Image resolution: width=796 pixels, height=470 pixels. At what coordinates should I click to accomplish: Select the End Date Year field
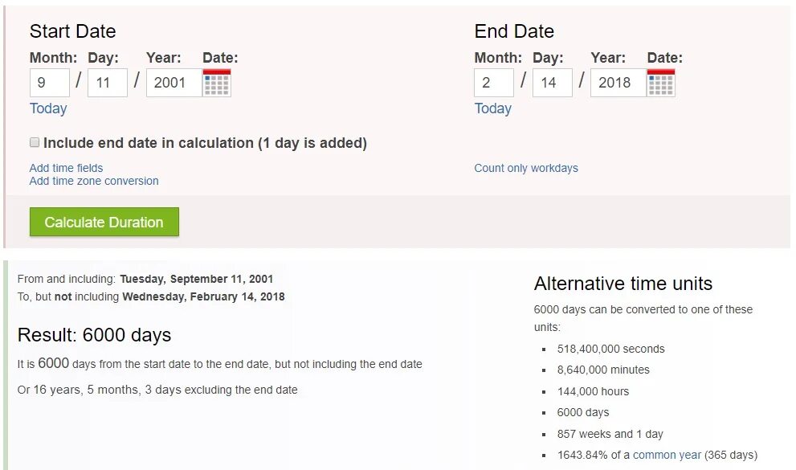pos(616,83)
